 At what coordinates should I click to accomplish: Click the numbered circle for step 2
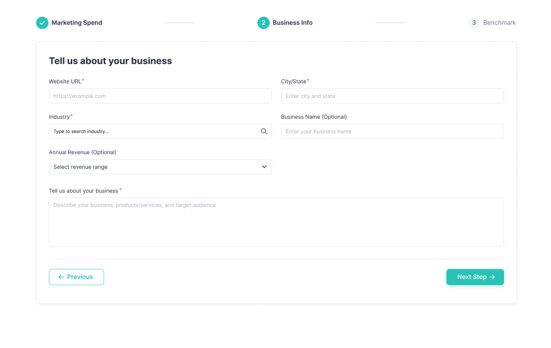[263, 23]
